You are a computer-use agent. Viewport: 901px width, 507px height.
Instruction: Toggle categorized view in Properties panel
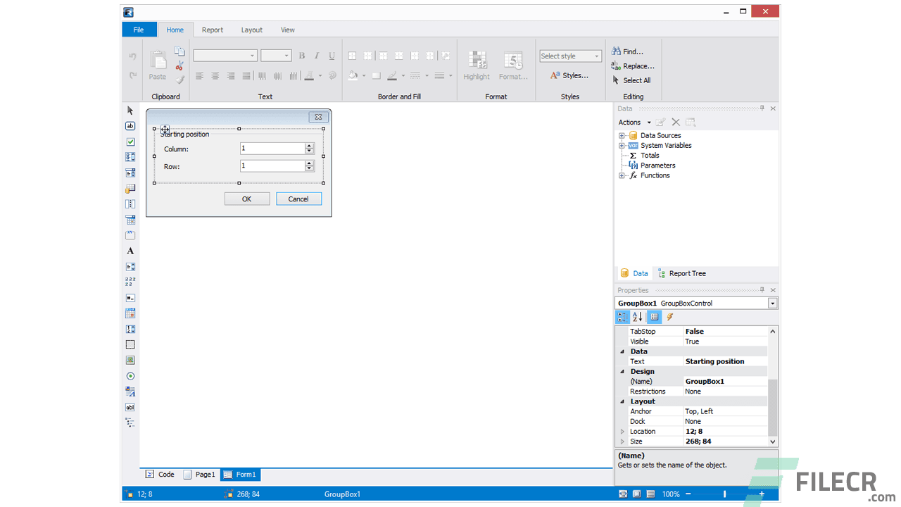pos(622,317)
